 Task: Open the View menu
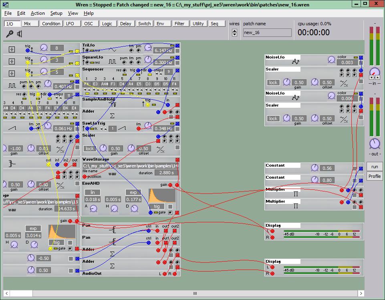click(73, 13)
